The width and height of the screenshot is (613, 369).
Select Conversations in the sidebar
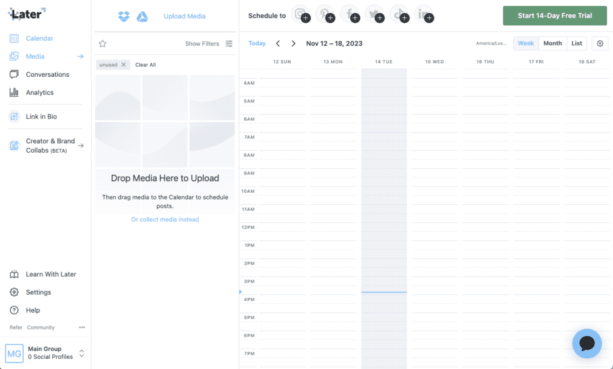(x=48, y=74)
